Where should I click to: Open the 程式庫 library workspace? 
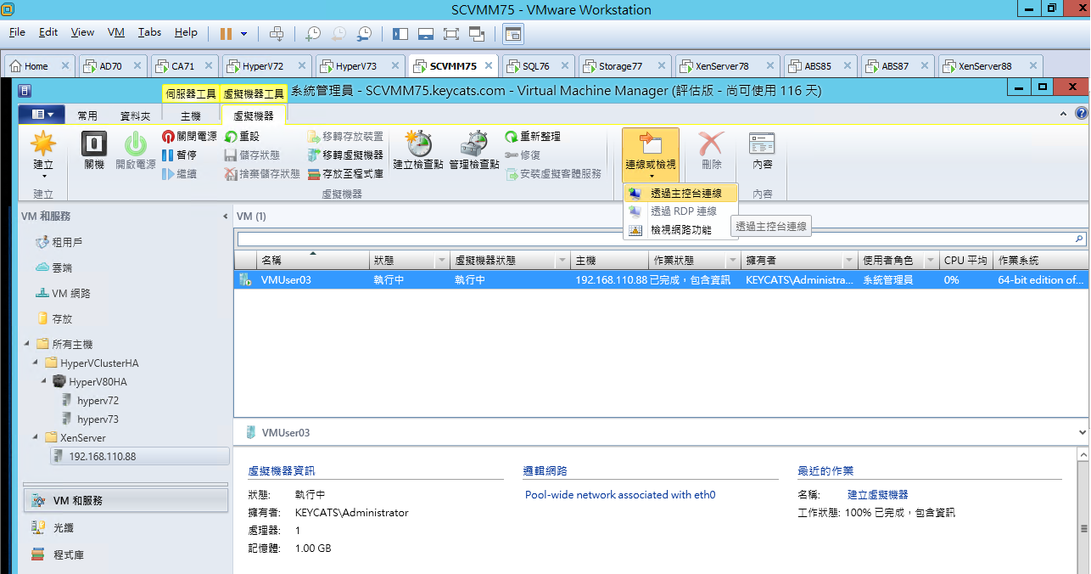point(126,554)
